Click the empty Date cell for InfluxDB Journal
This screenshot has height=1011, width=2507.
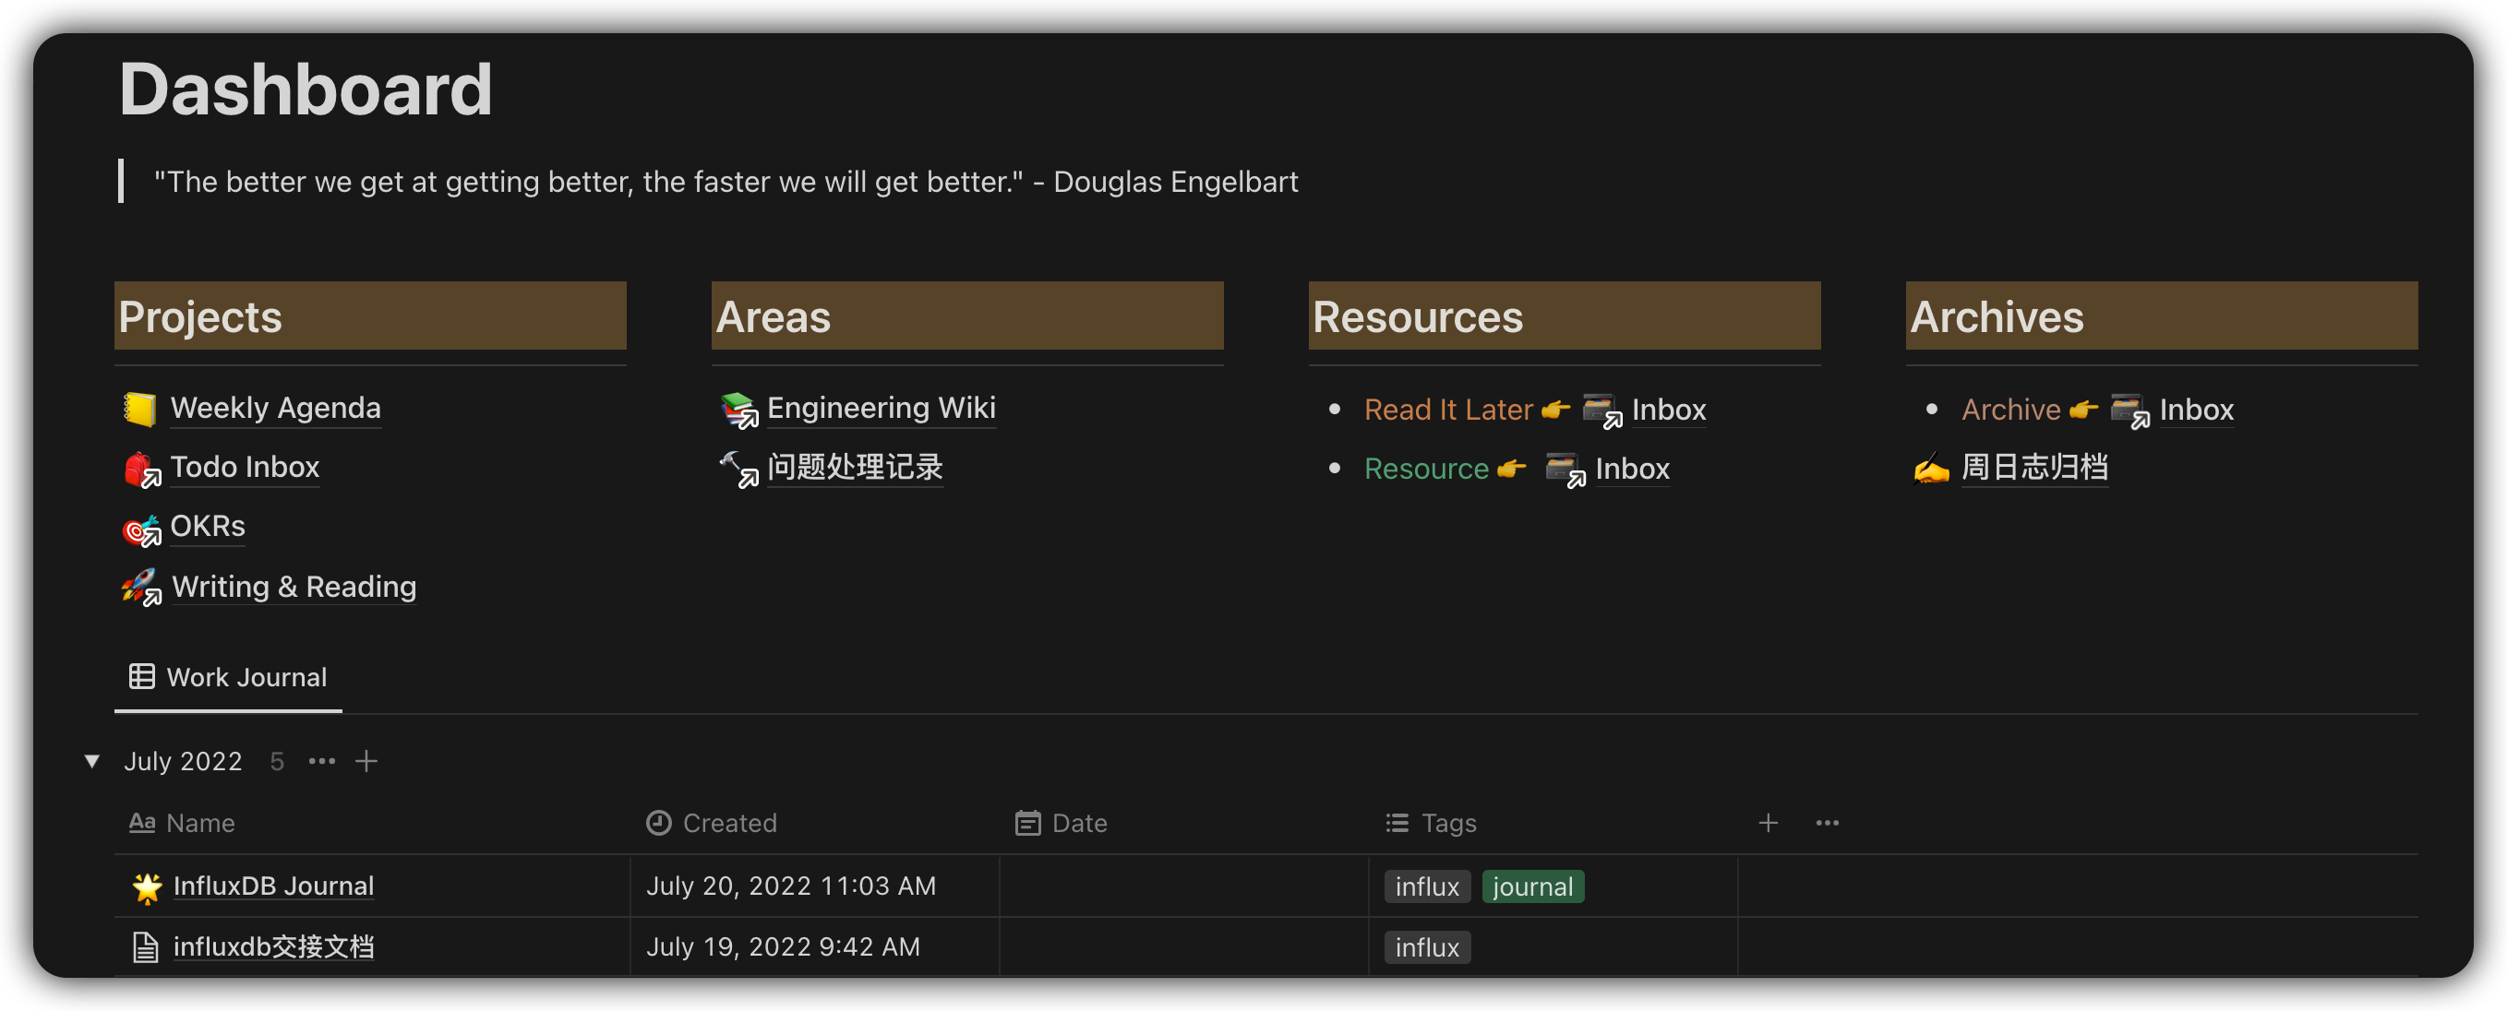tap(1182, 886)
